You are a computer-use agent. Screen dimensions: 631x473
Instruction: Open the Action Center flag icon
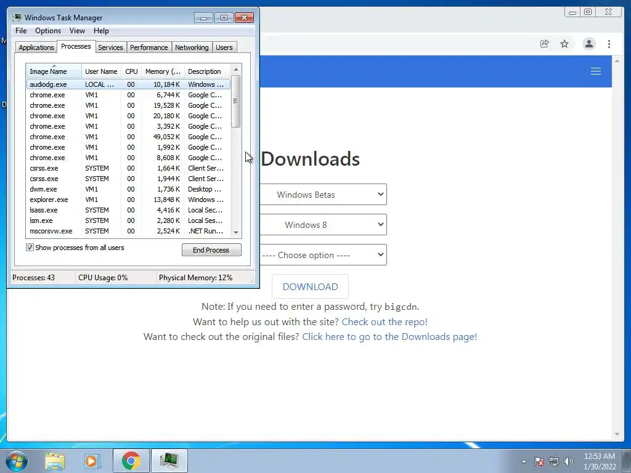pyautogui.click(x=539, y=461)
